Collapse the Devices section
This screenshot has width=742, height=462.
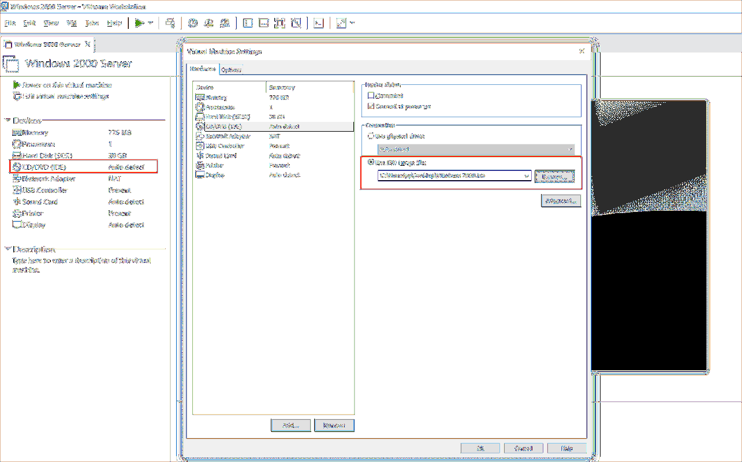click(8, 121)
